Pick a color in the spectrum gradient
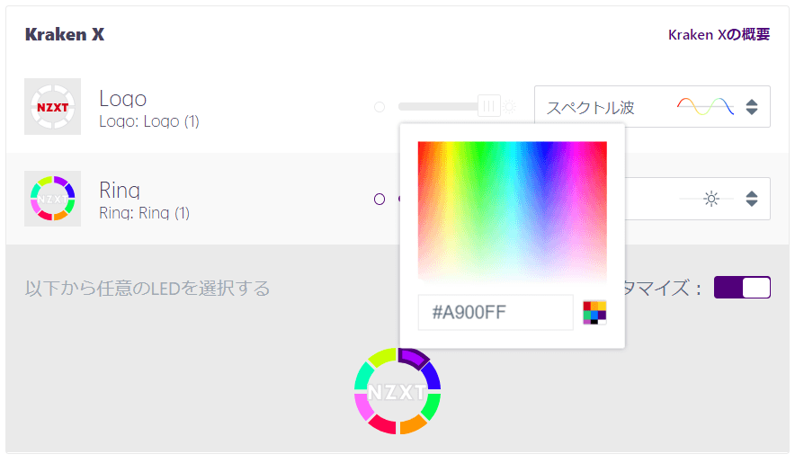This screenshot has width=795, height=463. (x=512, y=211)
